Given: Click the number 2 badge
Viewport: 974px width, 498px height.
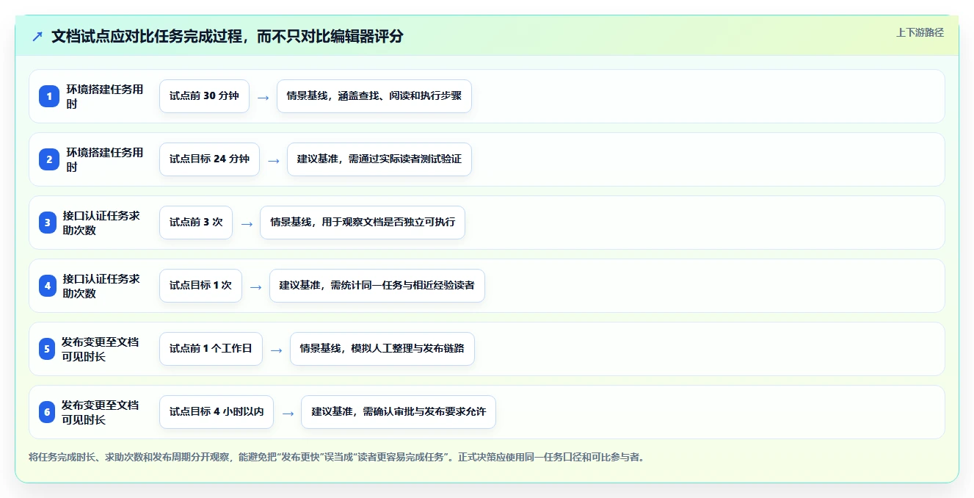Looking at the screenshot, I should [x=48, y=159].
